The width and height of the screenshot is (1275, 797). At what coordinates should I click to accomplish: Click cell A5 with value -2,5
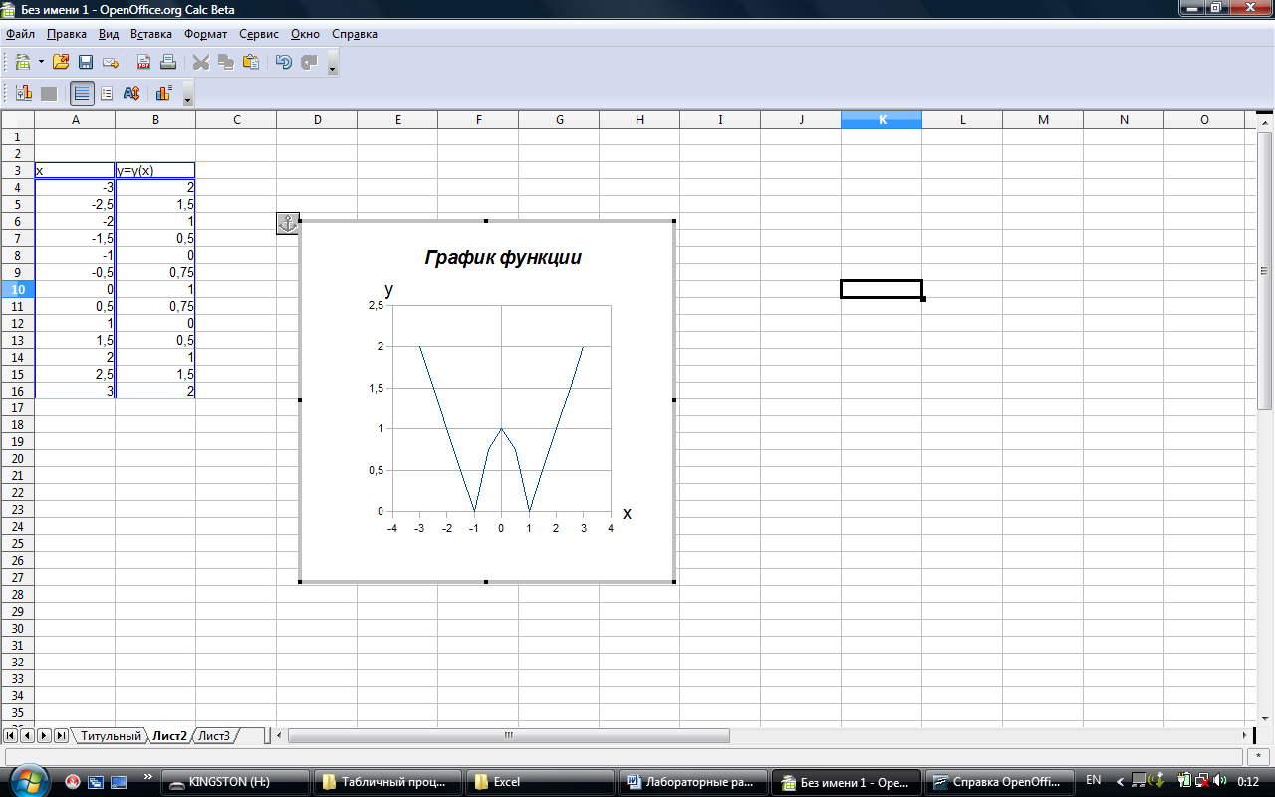pos(75,204)
